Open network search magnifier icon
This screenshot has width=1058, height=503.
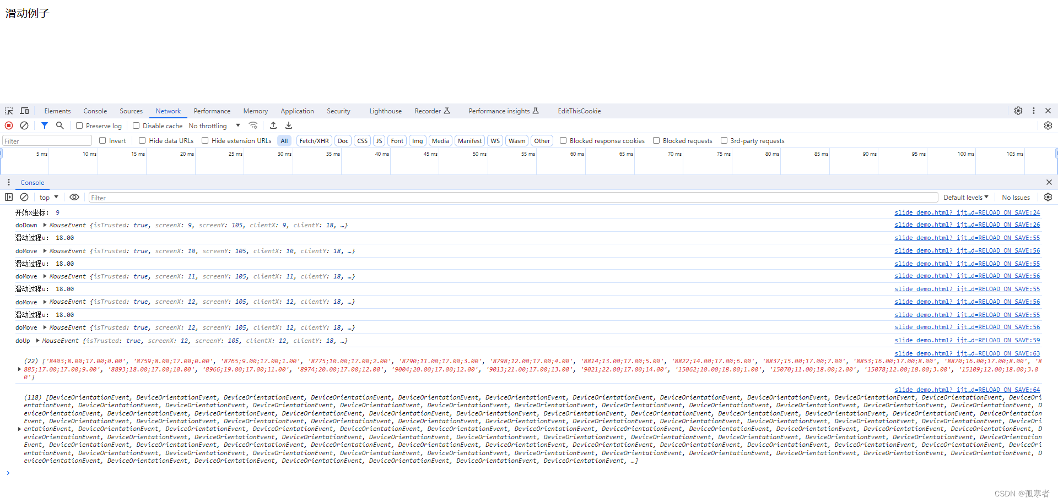click(60, 125)
